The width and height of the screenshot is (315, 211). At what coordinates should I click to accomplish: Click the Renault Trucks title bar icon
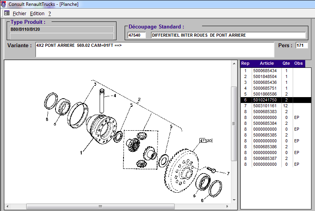(4, 4)
